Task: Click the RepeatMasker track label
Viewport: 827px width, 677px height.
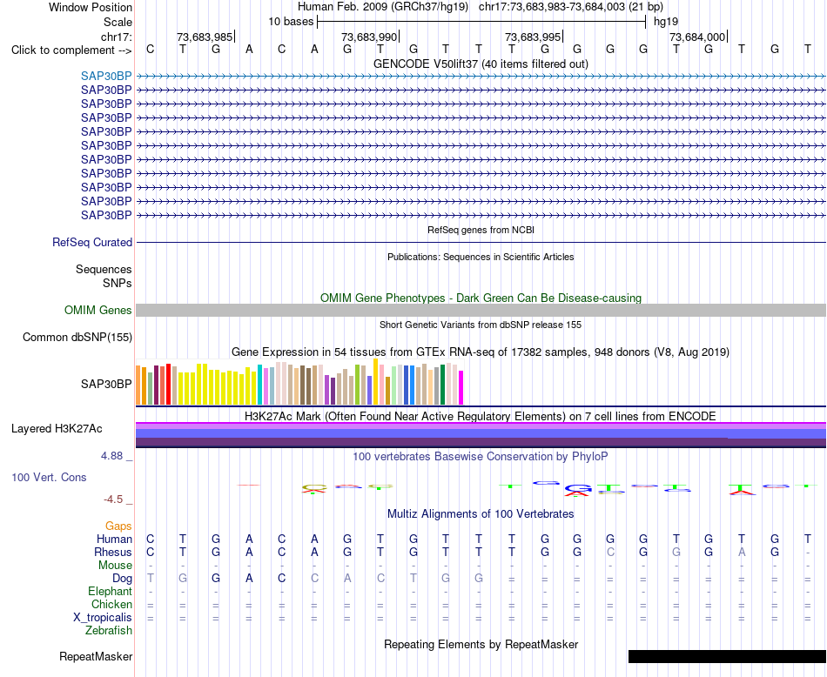Action: (96, 656)
